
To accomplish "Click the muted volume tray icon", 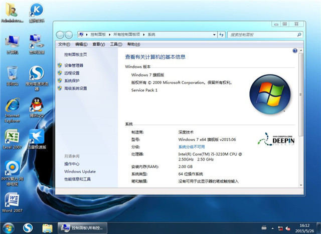I will 287,228.
